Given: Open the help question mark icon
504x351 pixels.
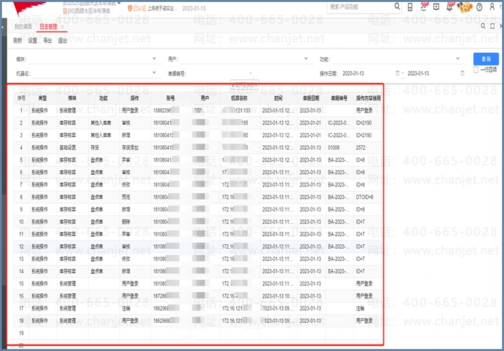Looking at the screenshot, I should pos(479,7).
